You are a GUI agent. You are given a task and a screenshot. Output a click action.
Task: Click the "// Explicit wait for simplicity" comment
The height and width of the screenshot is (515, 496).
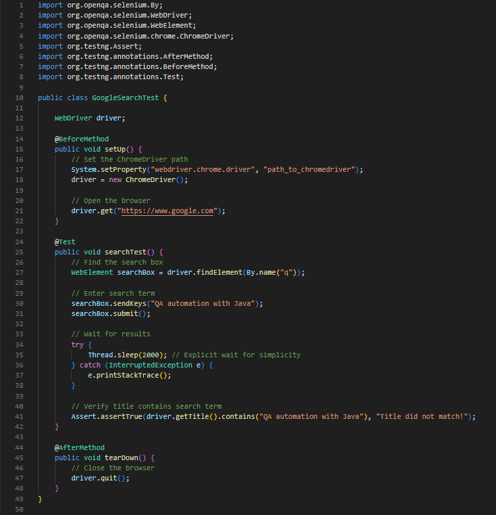(x=236, y=355)
